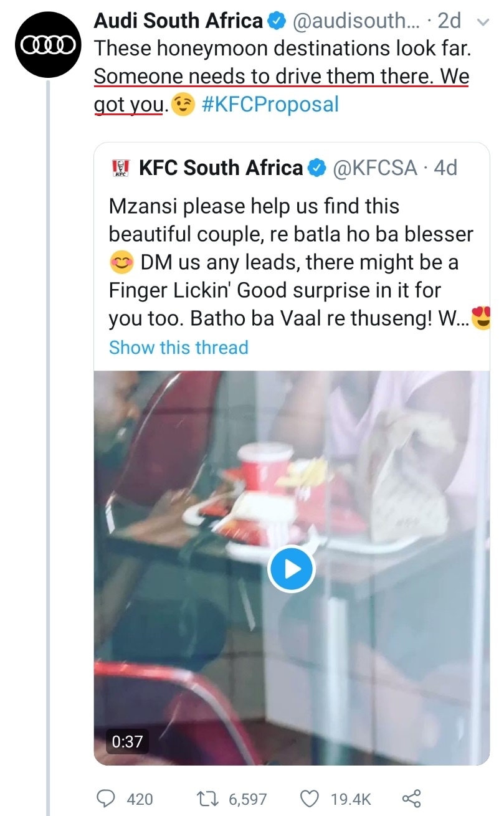Click the tweet options chevron arrow
This screenshot has height=816, width=504.
click(482, 22)
